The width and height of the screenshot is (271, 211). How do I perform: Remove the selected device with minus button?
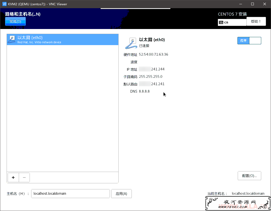point(24,178)
